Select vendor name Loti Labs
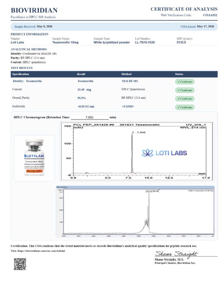The height and width of the screenshot is (289, 223). [17, 42]
